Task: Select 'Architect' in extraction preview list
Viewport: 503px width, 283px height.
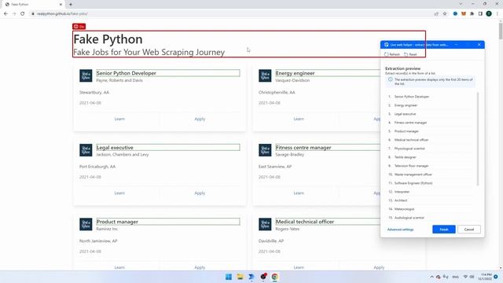Action: [401, 200]
